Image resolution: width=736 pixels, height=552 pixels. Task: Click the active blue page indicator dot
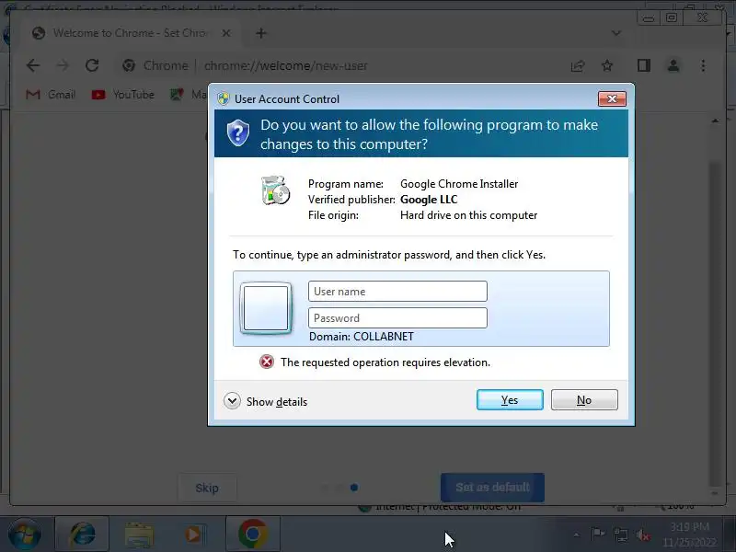point(354,488)
